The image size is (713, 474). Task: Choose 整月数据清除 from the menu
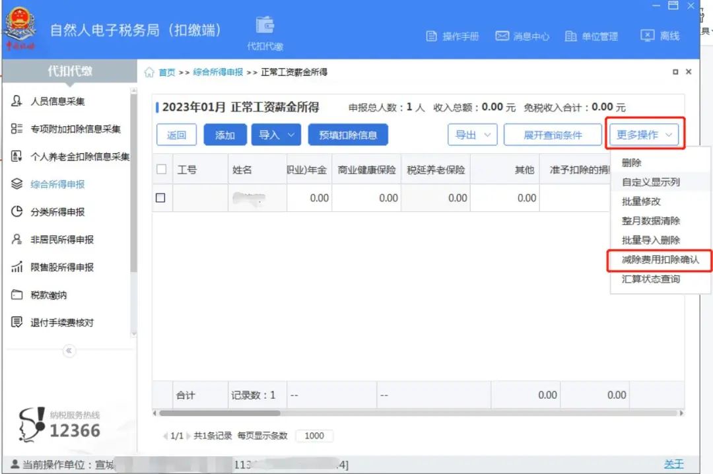tap(651, 221)
